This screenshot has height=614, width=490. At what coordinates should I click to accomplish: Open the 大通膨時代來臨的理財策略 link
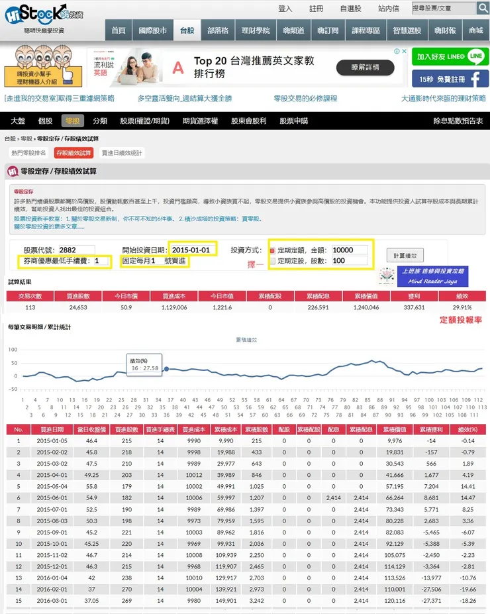444,98
